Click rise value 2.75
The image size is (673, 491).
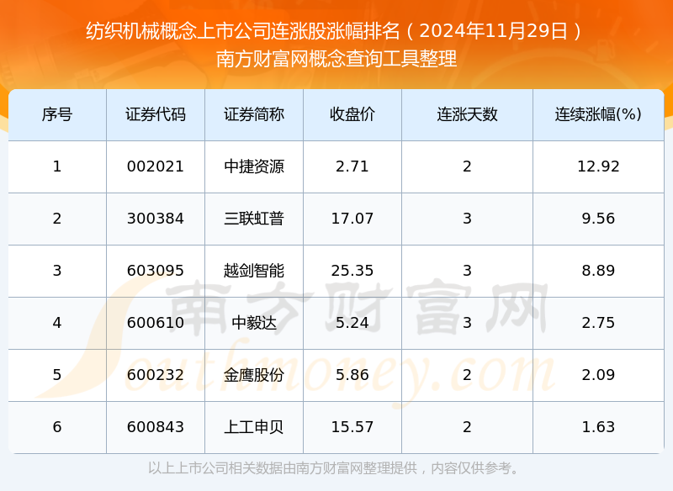point(598,323)
